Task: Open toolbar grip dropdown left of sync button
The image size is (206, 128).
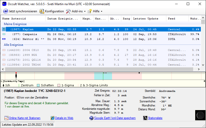Action: point(1,11)
